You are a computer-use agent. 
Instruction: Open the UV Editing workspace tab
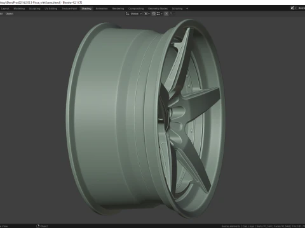point(51,9)
